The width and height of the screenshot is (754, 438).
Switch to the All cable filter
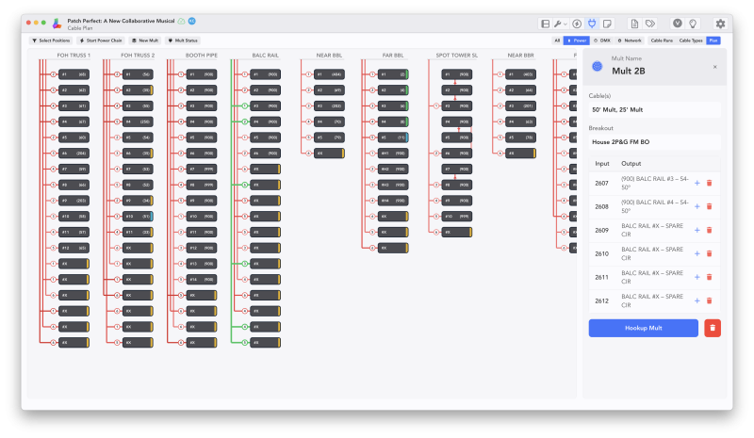pos(557,41)
